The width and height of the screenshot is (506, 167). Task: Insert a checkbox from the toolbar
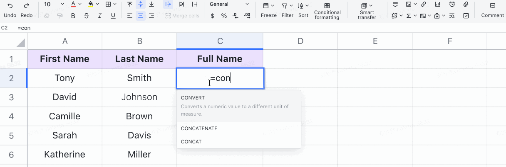(466, 16)
